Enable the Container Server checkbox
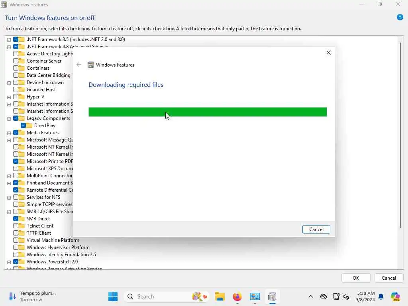 click(16, 61)
